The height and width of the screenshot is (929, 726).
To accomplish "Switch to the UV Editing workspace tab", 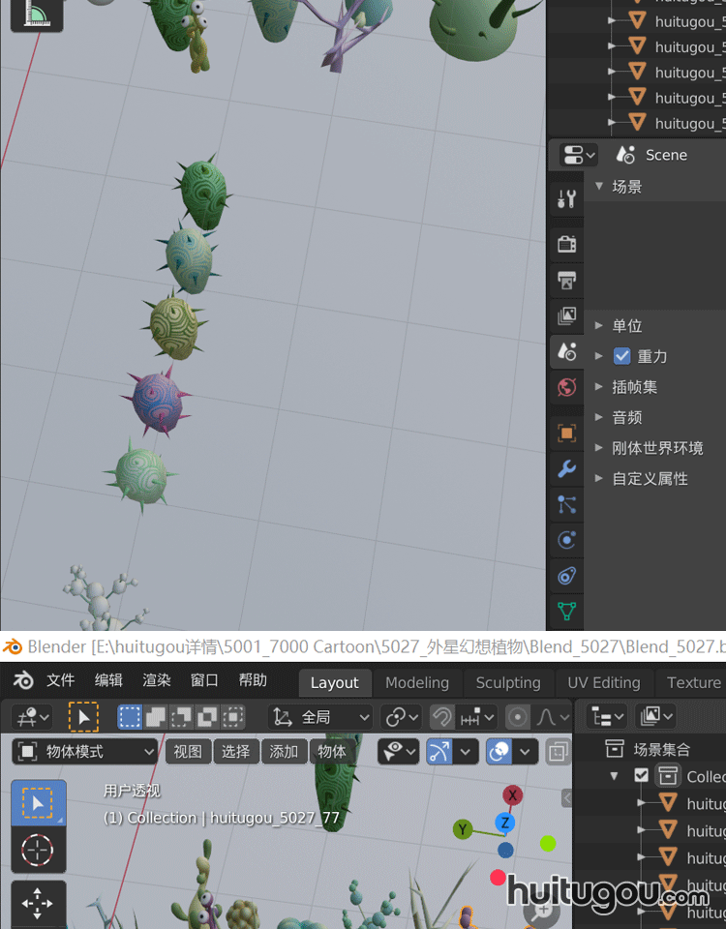I will (604, 683).
